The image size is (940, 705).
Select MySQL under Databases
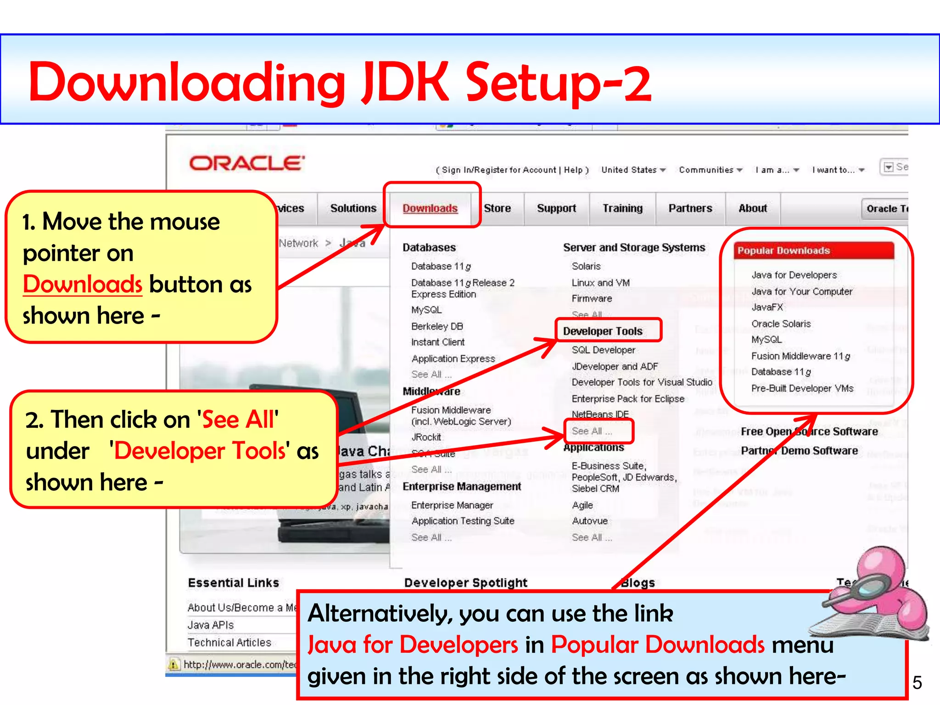click(x=426, y=310)
